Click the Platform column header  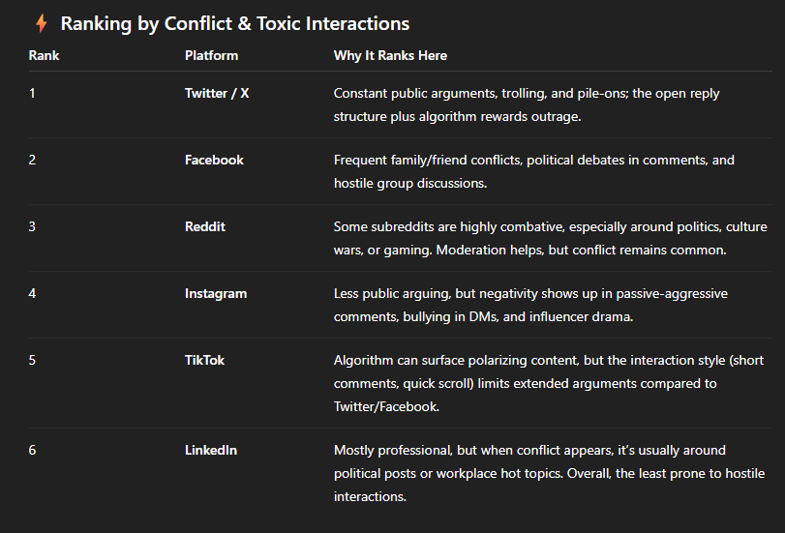(x=211, y=55)
